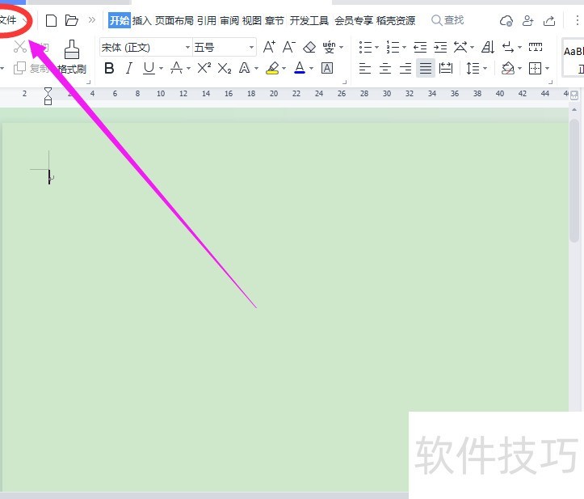Align text left
Image resolution: width=584 pixels, height=499 pixels.
[x=365, y=69]
